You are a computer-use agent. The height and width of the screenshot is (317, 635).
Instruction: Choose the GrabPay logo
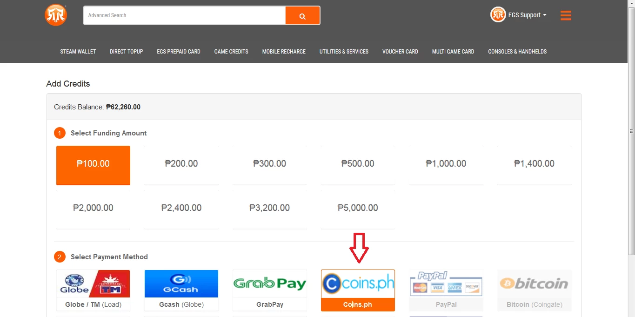click(x=270, y=283)
